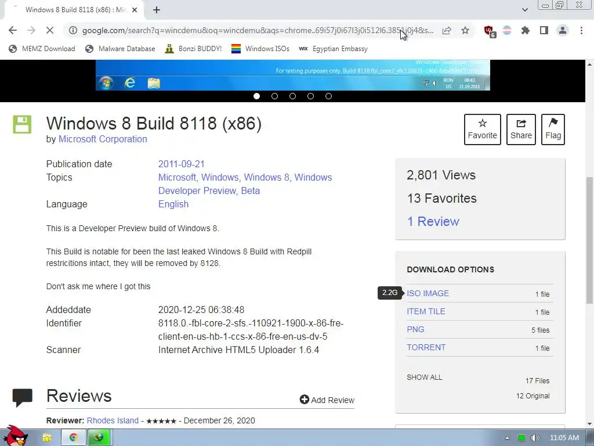Click the Add Review plus icon
Screen dimensions: 594x446
tap(304, 400)
